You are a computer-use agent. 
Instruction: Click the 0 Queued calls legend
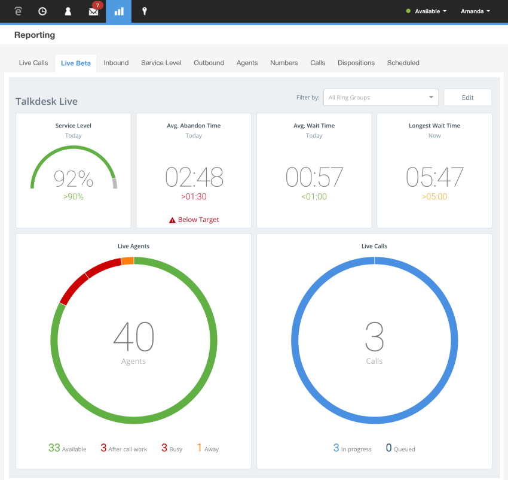click(400, 448)
